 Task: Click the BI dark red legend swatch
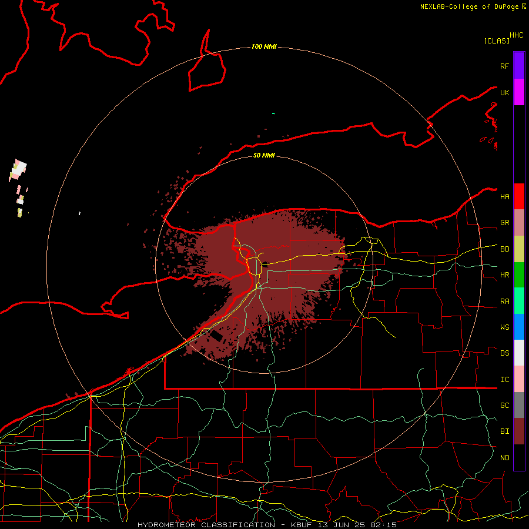pyautogui.click(x=519, y=431)
